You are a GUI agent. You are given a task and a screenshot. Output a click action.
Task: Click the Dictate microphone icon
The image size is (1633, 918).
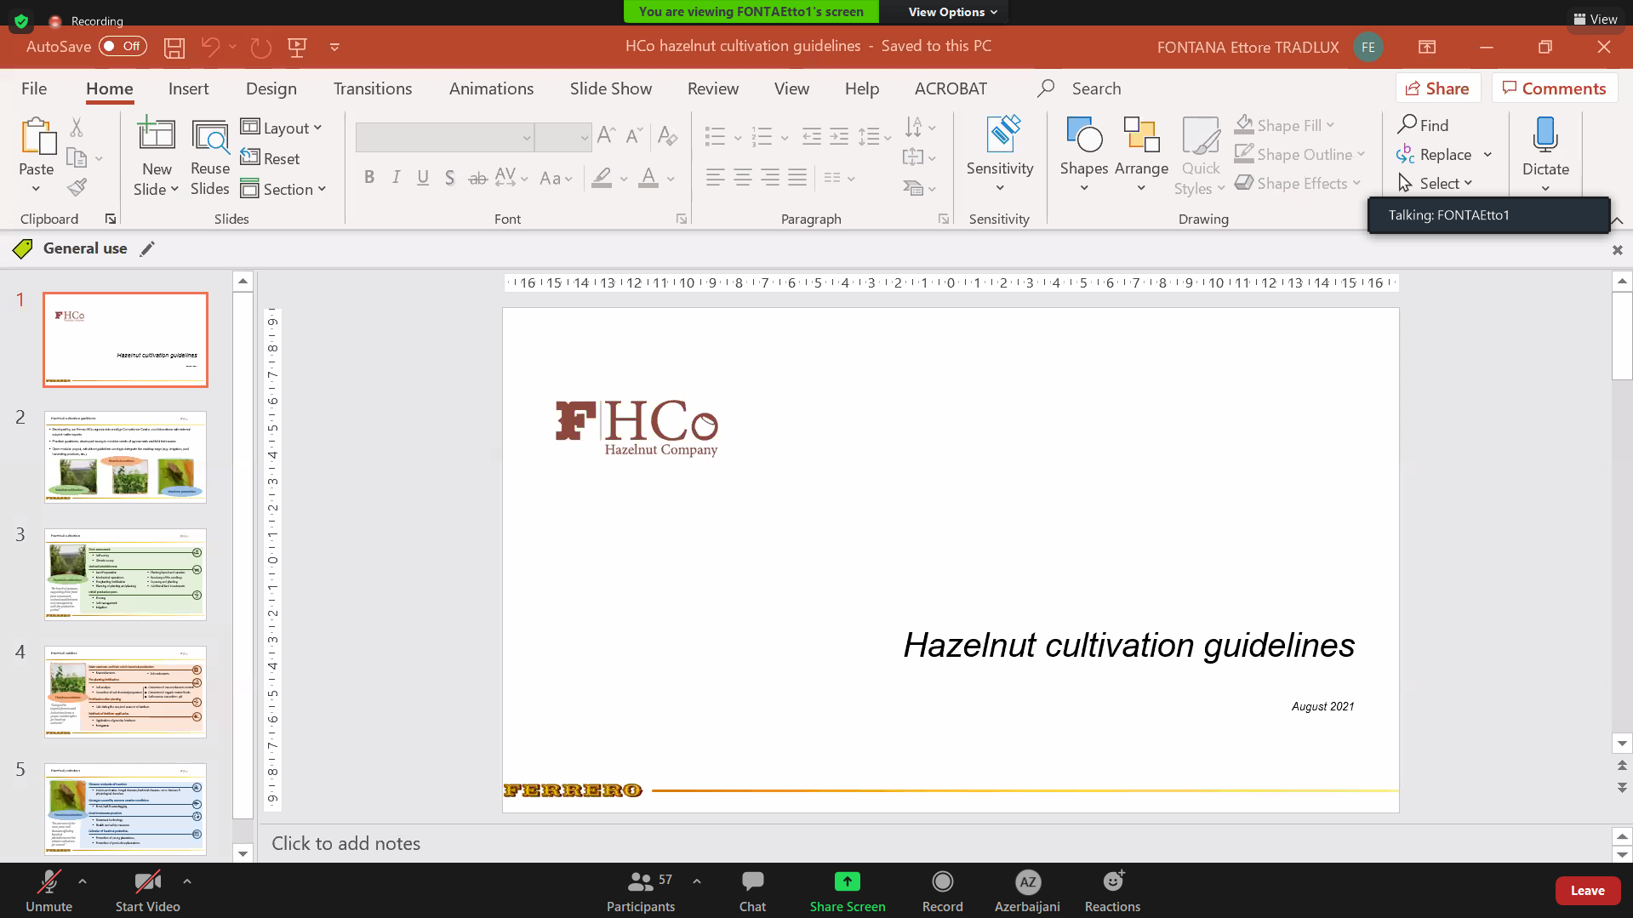coord(1545,136)
